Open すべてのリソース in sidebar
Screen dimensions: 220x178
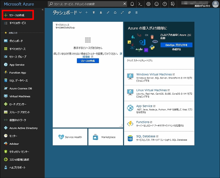(x=15, y=49)
